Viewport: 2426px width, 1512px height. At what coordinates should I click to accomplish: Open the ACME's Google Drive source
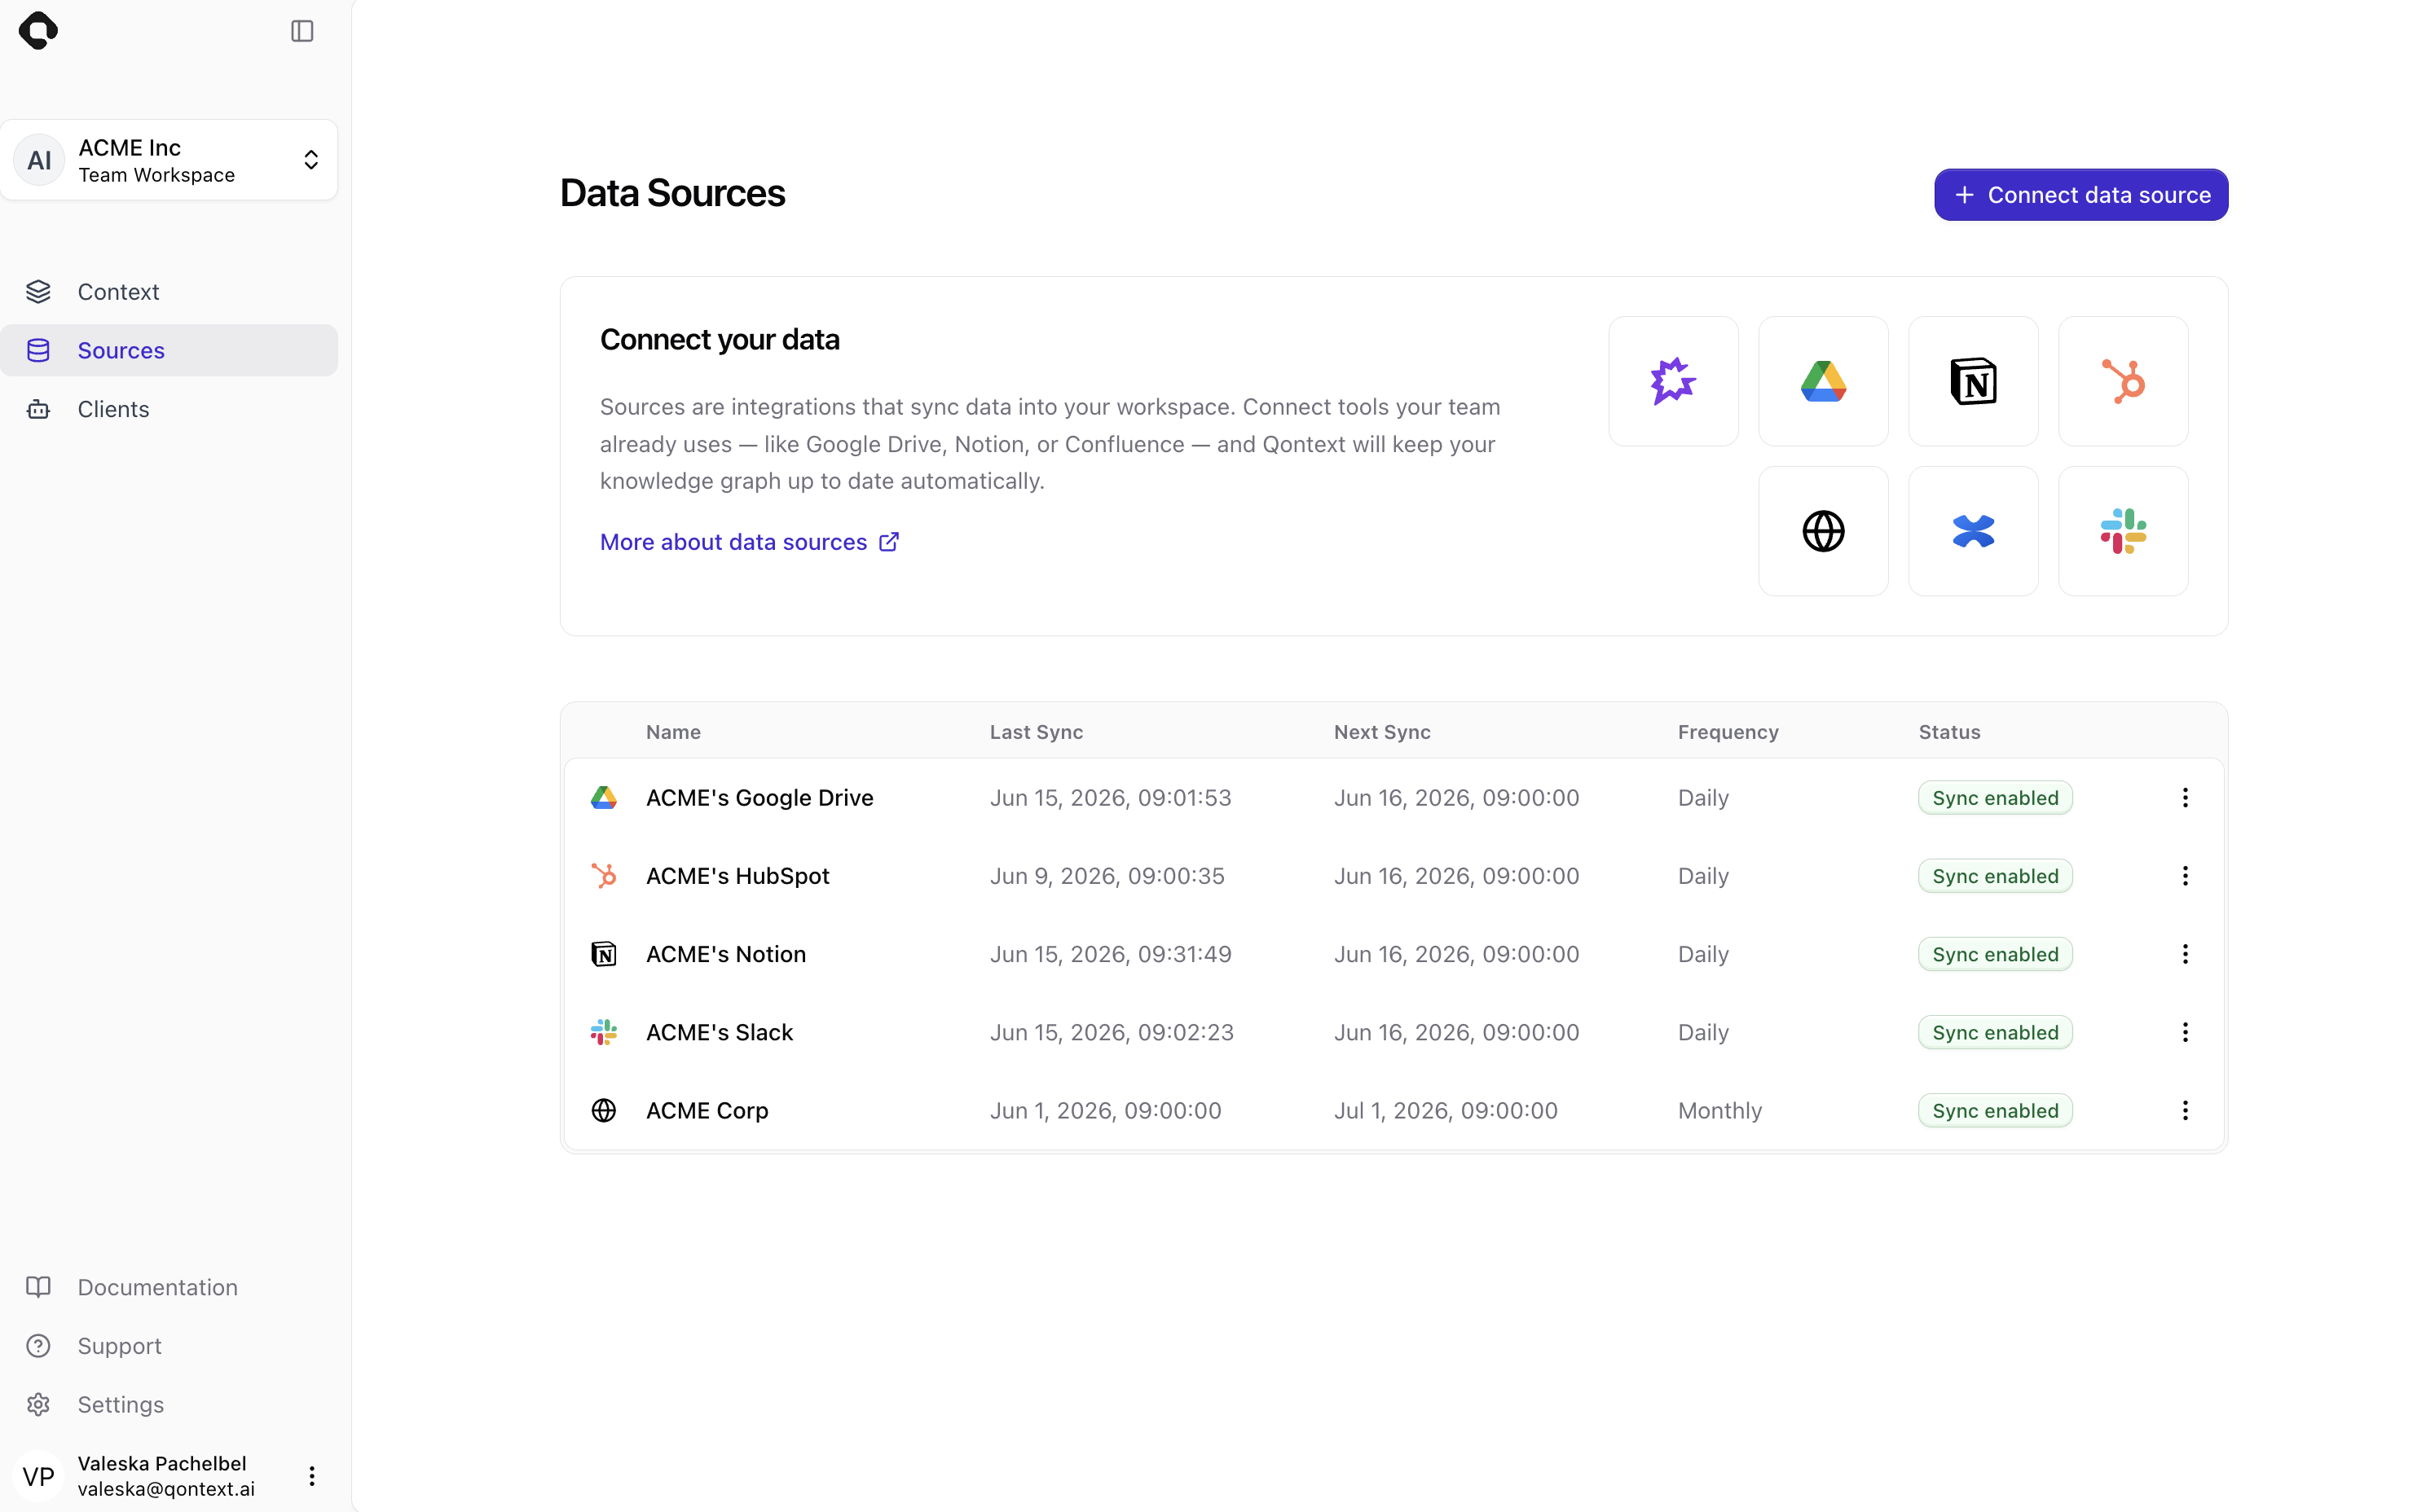pos(760,798)
